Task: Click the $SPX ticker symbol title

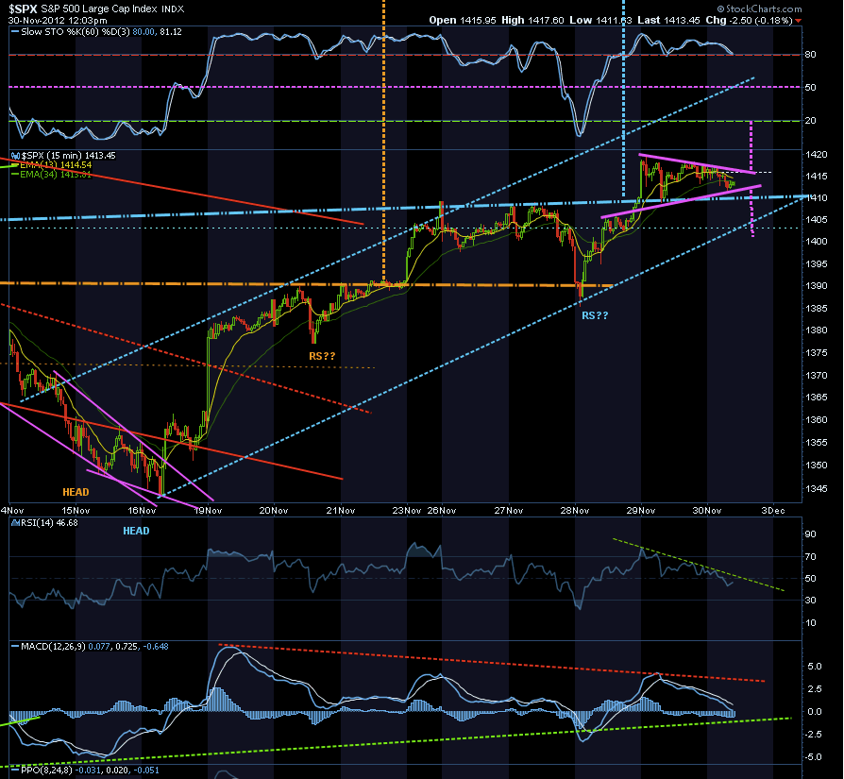Action: 24,9
